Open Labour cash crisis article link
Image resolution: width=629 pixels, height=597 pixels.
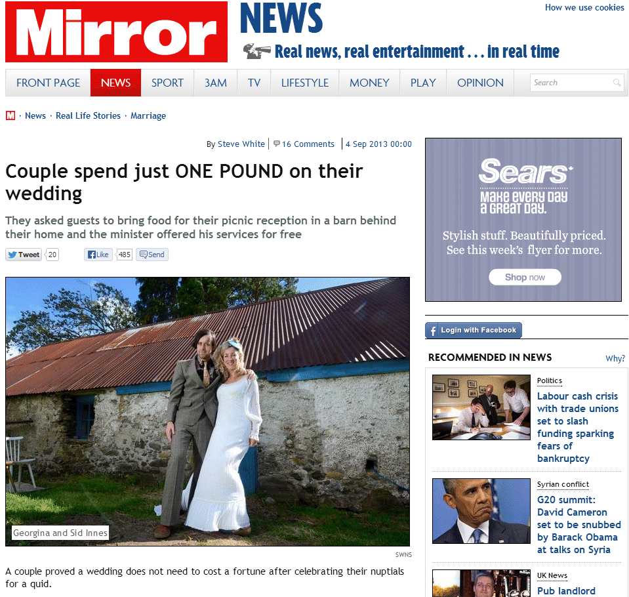578,427
